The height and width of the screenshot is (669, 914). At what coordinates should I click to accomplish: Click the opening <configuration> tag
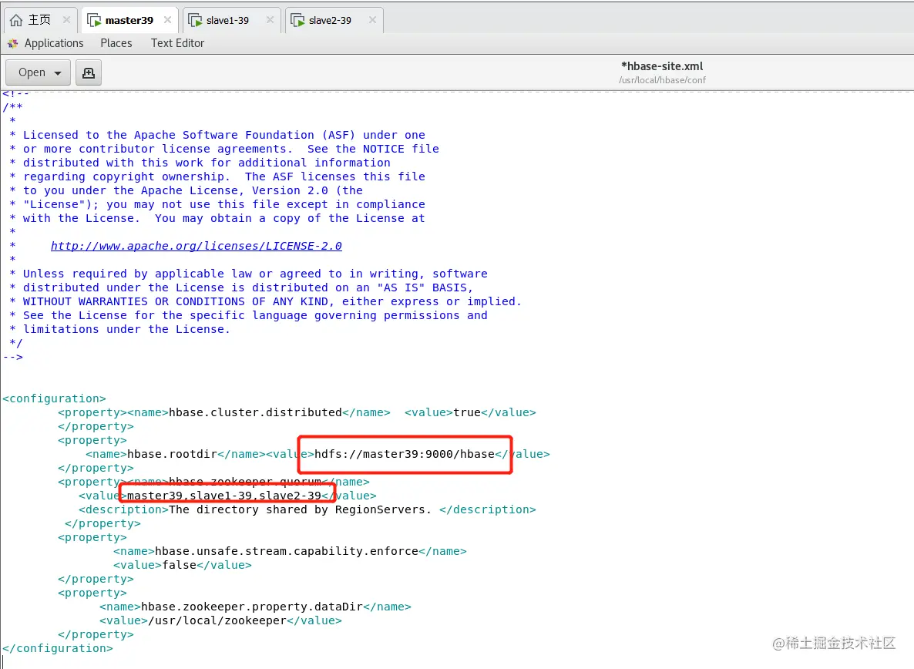(x=54, y=398)
